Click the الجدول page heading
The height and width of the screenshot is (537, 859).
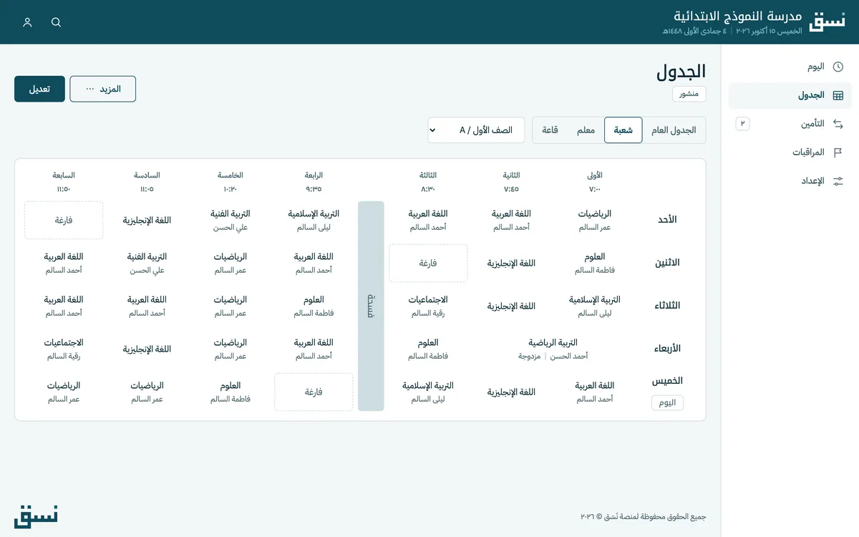click(681, 71)
